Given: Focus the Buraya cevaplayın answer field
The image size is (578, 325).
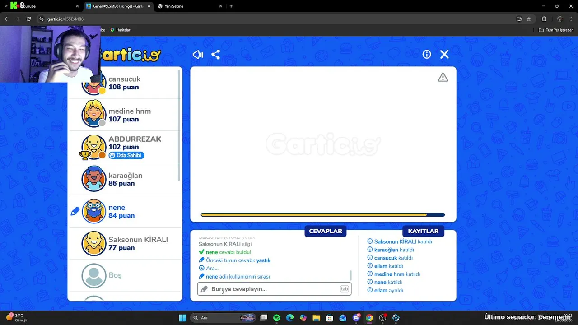Looking at the screenshot, I should tap(274, 289).
